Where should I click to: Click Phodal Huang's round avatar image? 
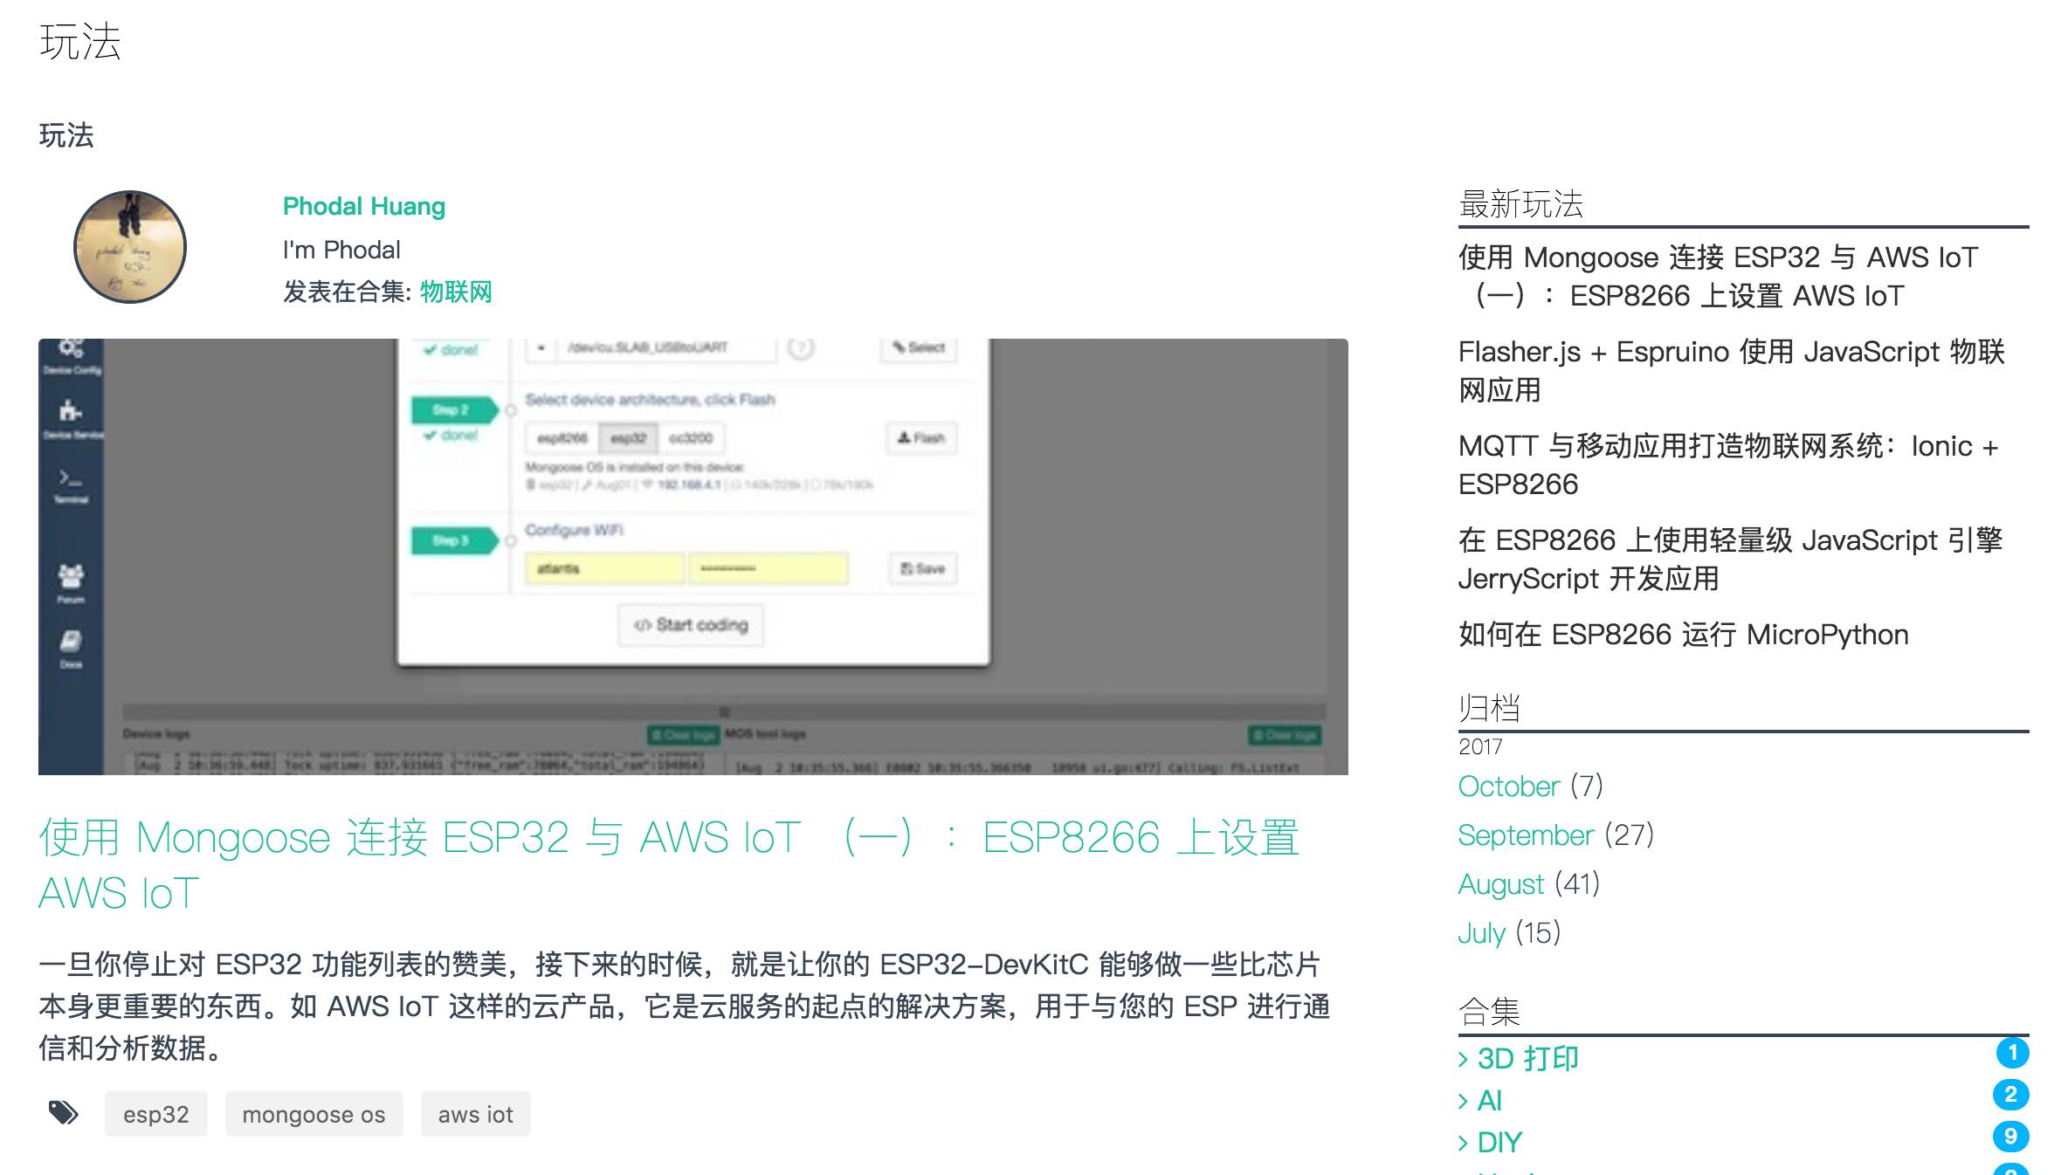[x=130, y=247]
